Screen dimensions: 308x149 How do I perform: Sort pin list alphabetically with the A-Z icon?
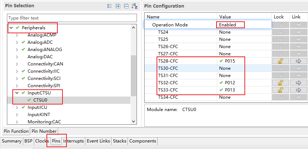point(134,6)
